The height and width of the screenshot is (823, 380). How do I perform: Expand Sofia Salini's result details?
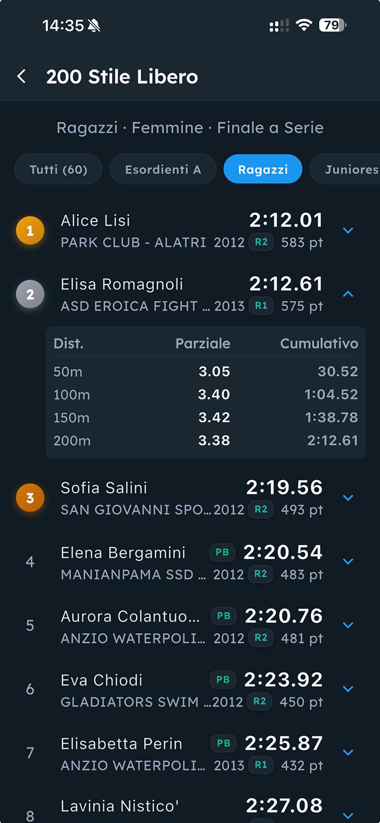(x=348, y=498)
